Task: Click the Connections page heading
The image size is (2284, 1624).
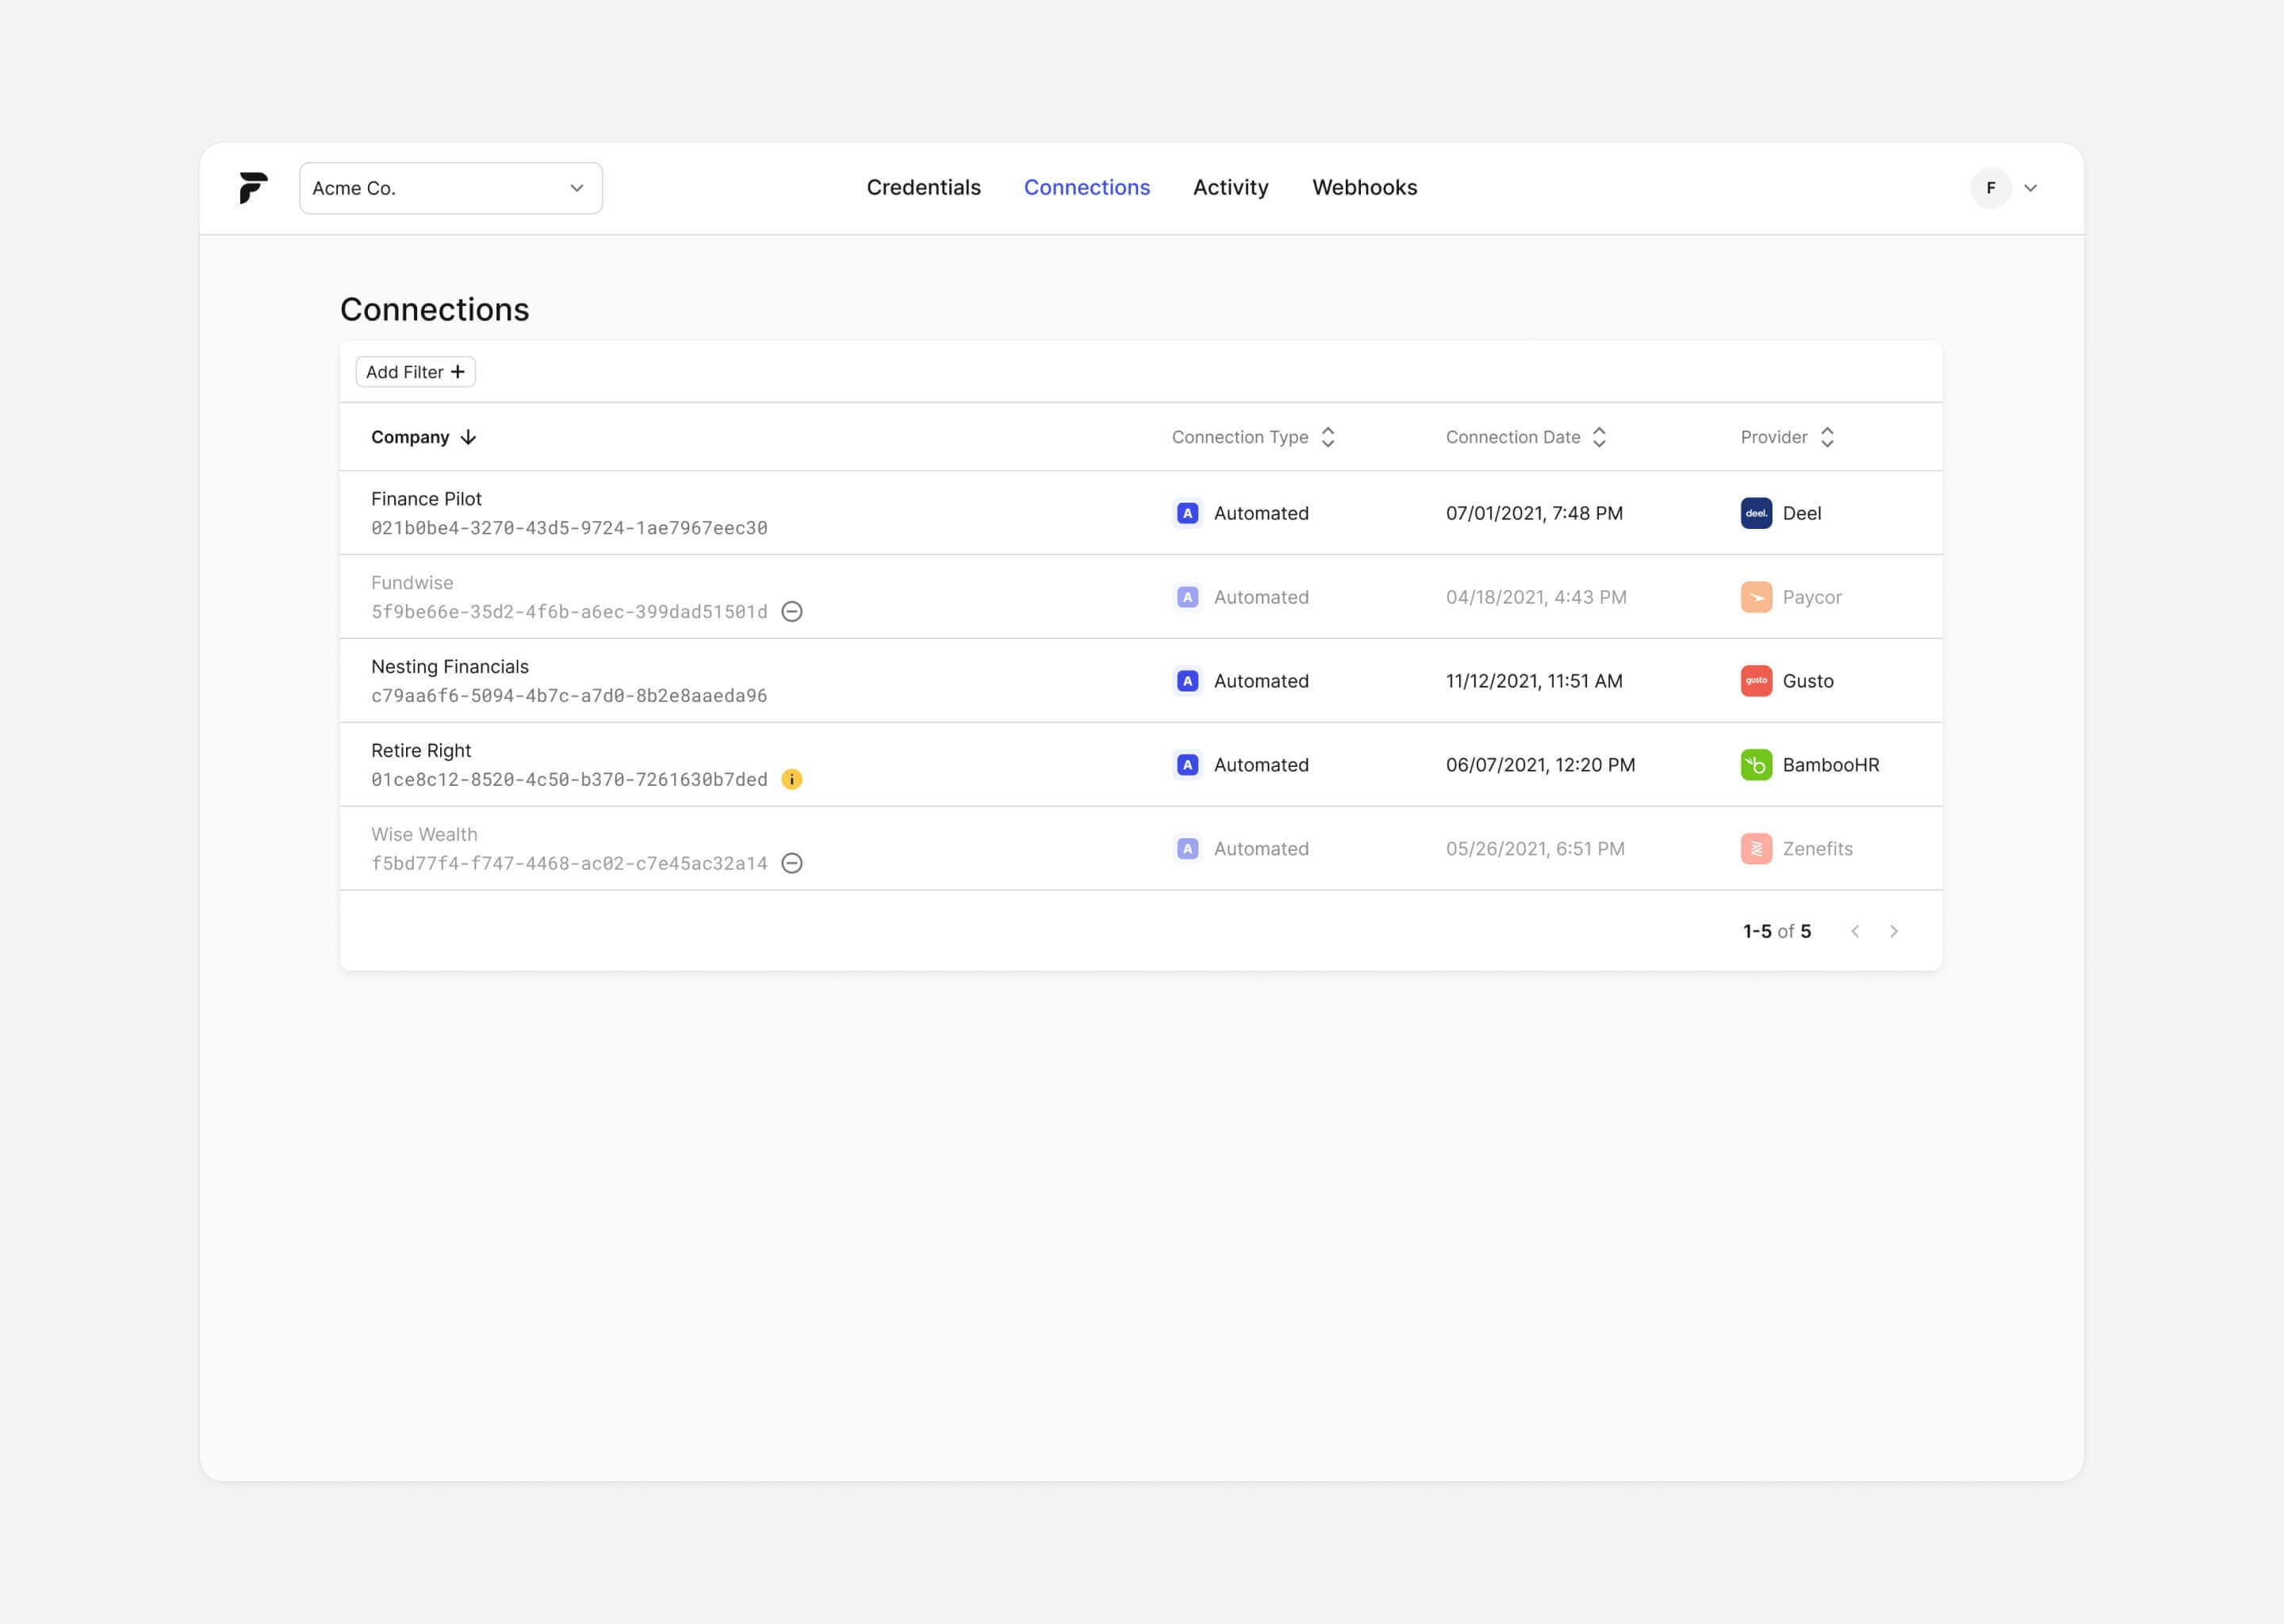Action: 434,310
